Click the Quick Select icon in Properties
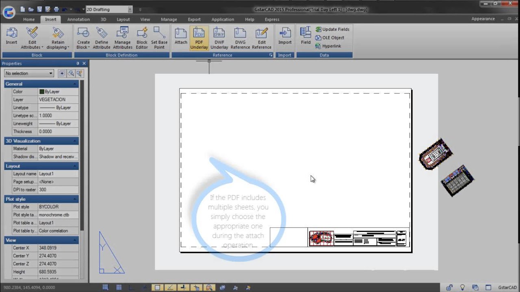The image size is (520, 292). click(x=80, y=73)
